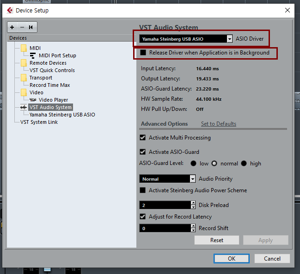The height and width of the screenshot is (274, 300).
Task: Uncheck Activate Multi Processing
Action: pyautogui.click(x=143, y=138)
